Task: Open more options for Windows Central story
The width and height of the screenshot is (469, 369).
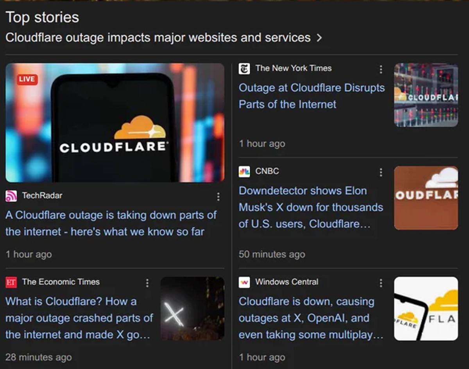Action: [381, 283]
